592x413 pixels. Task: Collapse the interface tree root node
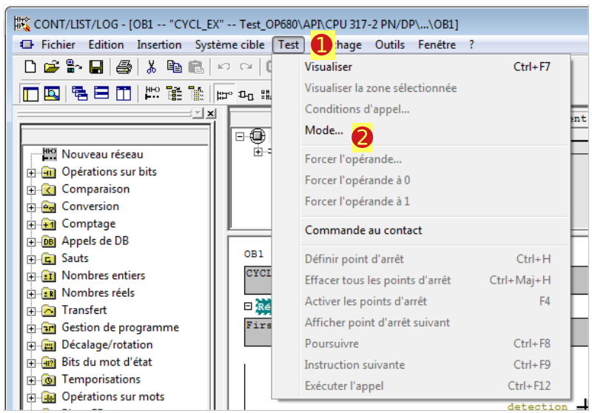click(x=240, y=136)
